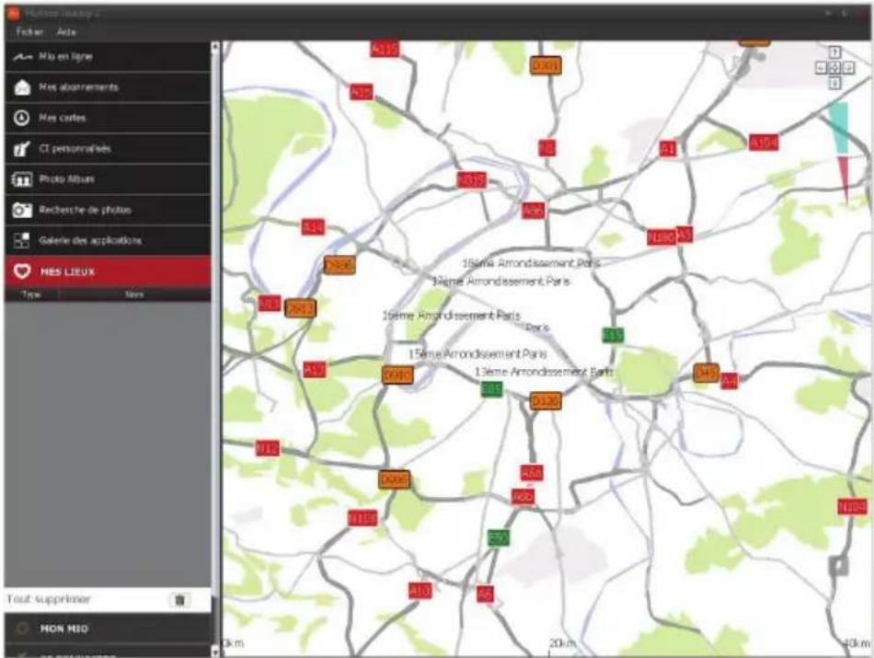Viewport: 874px width, 658px height.
Task: Click the red zoom slider tip
Action: 845,180
